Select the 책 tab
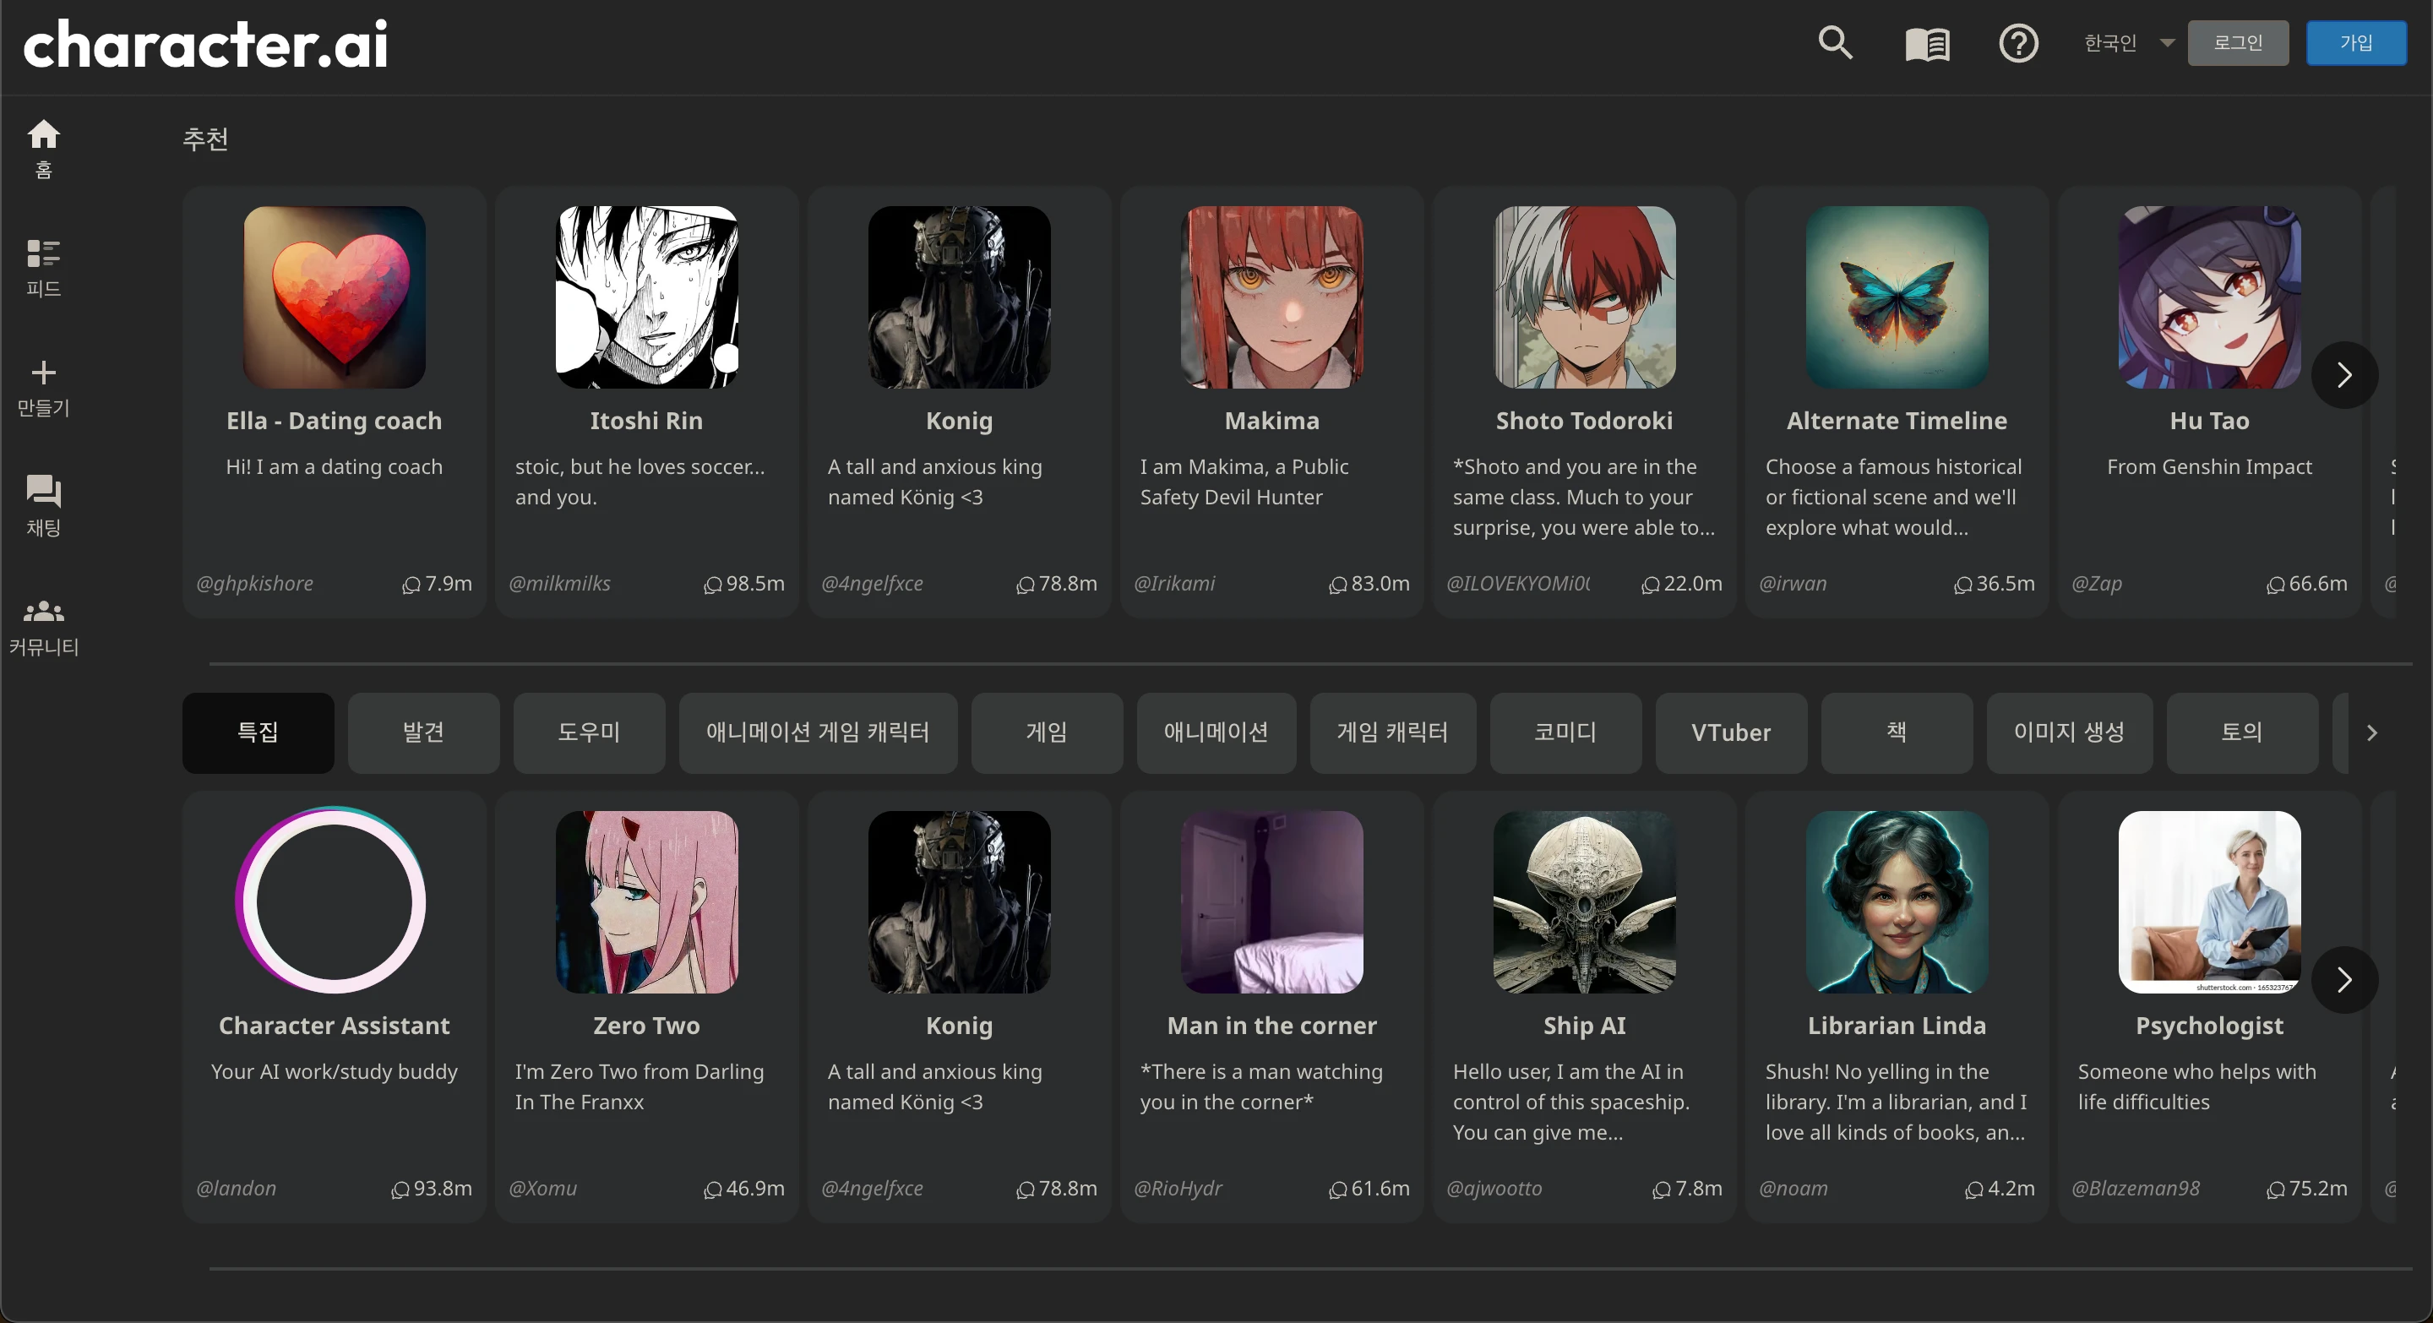This screenshot has width=2433, height=1323. (x=1897, y=732)
